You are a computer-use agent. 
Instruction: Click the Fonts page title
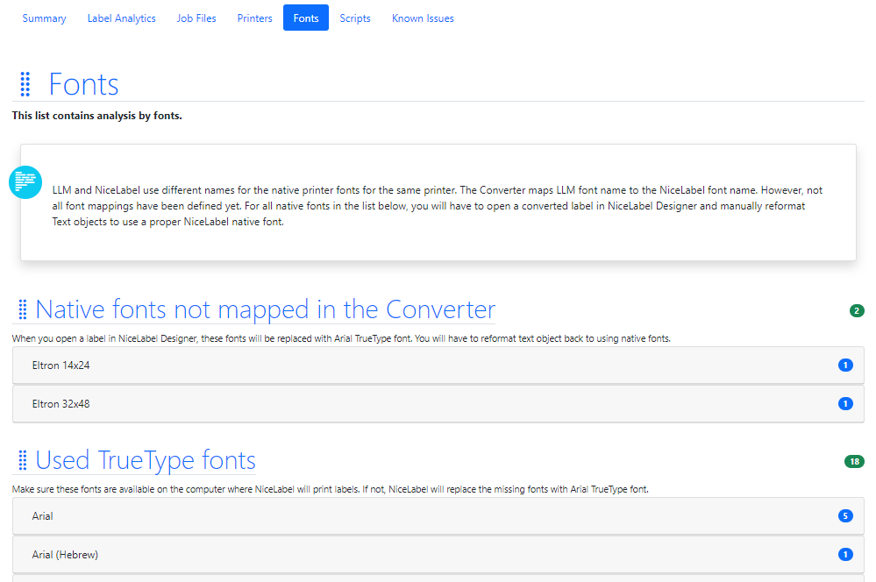pos(83,84)
